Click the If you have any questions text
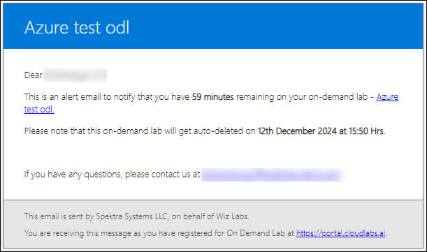The width and height of the screenshot is (427, 252). coord(73,175)
